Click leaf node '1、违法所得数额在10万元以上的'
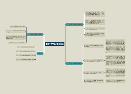 pyautogui.click(x=18, y=27)
